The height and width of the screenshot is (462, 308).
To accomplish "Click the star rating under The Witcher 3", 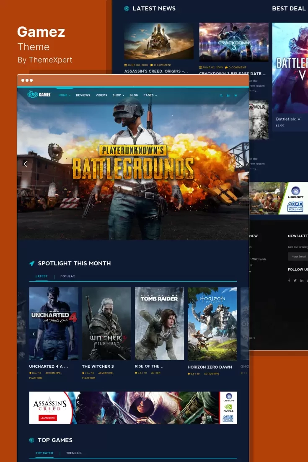I will coord(88,373).
